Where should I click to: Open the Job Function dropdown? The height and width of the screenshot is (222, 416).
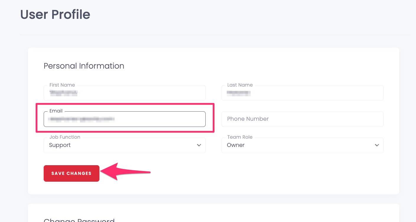click(x=125, y=145)
